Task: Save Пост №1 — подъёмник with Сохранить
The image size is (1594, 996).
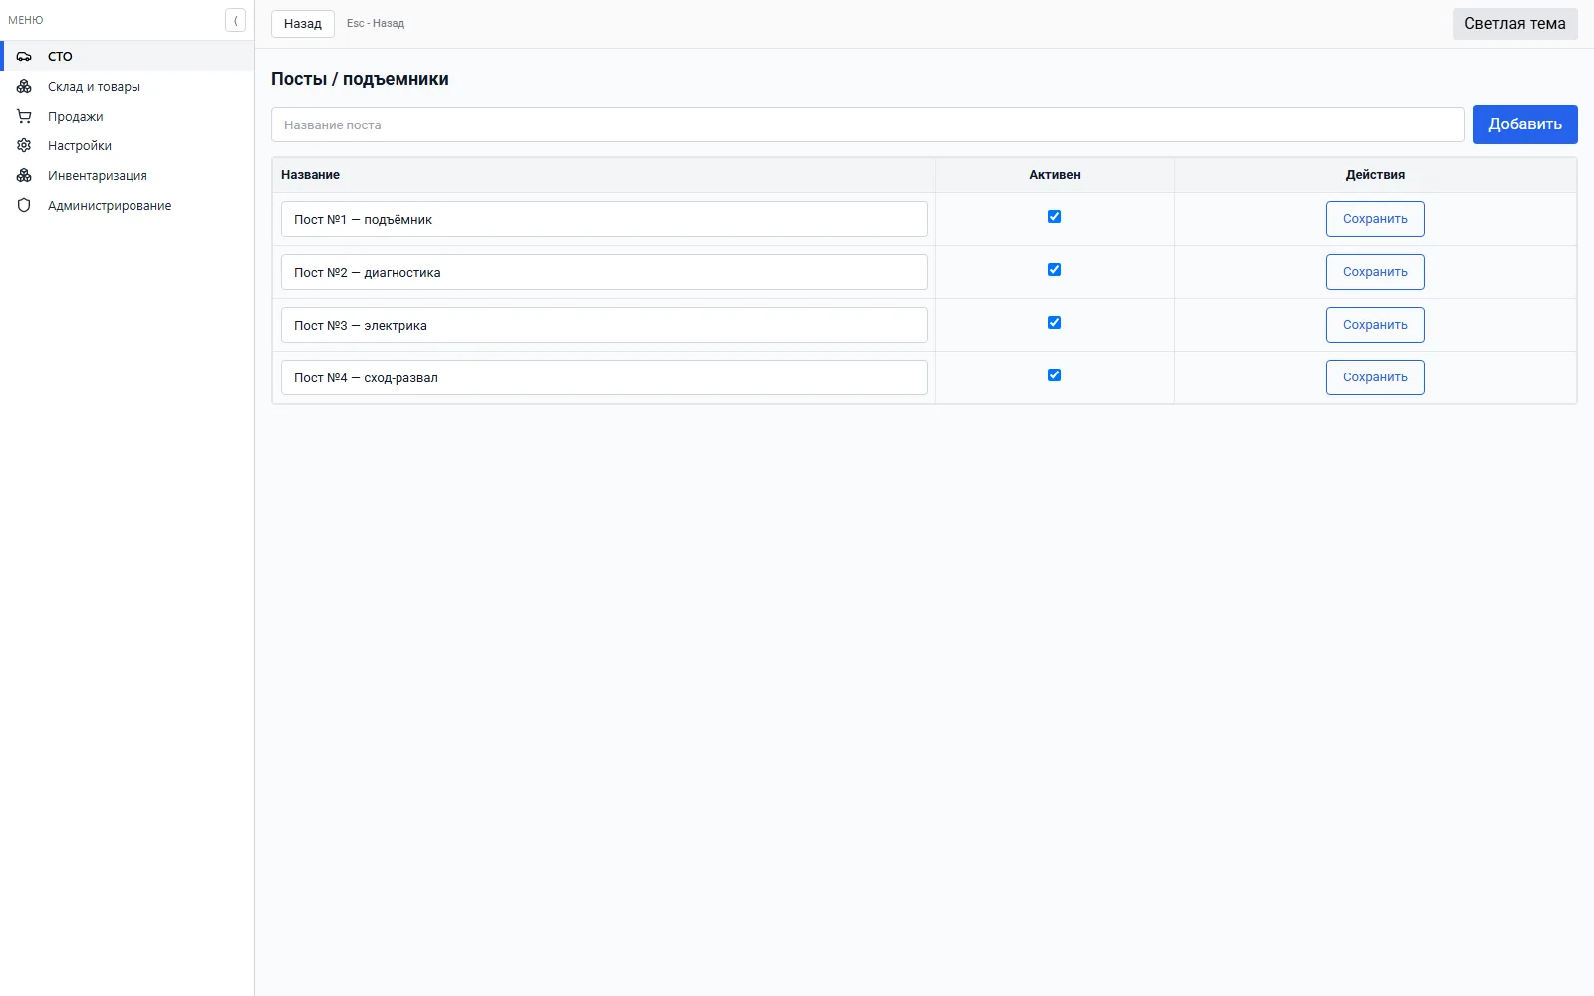Action: [1375, 219]
